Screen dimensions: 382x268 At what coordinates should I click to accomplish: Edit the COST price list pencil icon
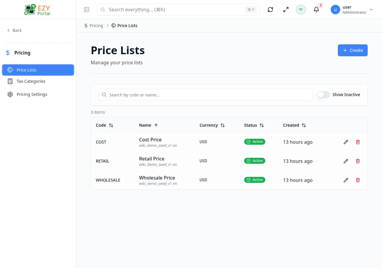click(346, 142)
